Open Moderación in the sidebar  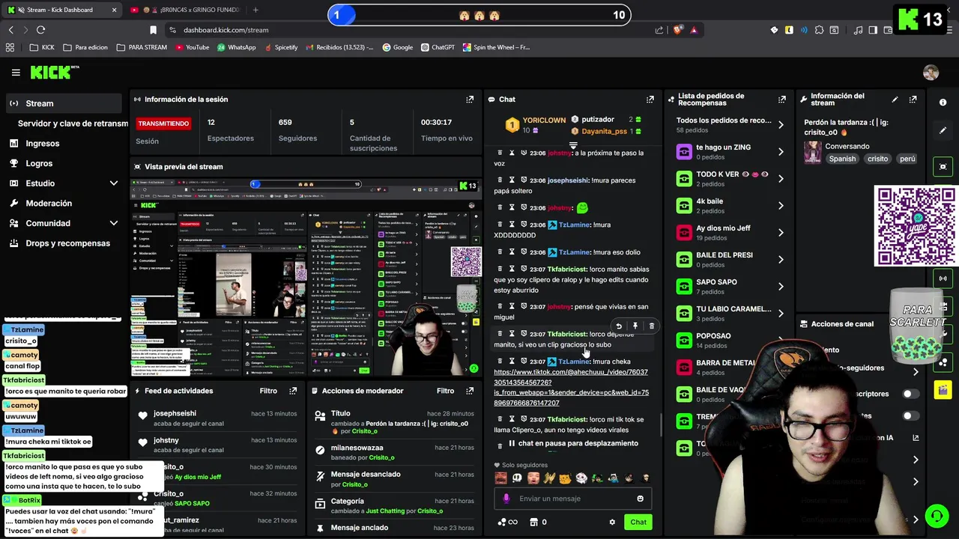coord(64,204)
